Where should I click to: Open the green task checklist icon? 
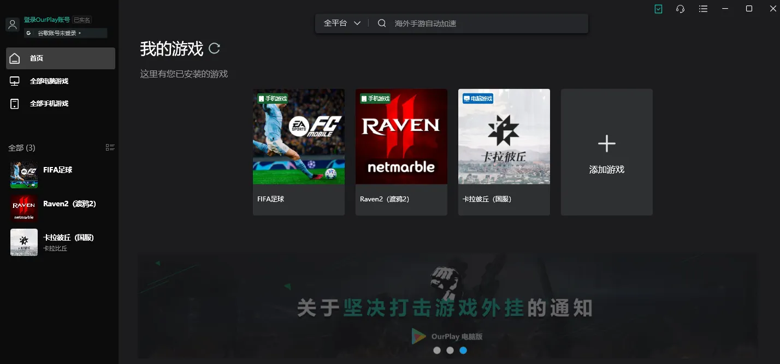(x=659, y=9)
